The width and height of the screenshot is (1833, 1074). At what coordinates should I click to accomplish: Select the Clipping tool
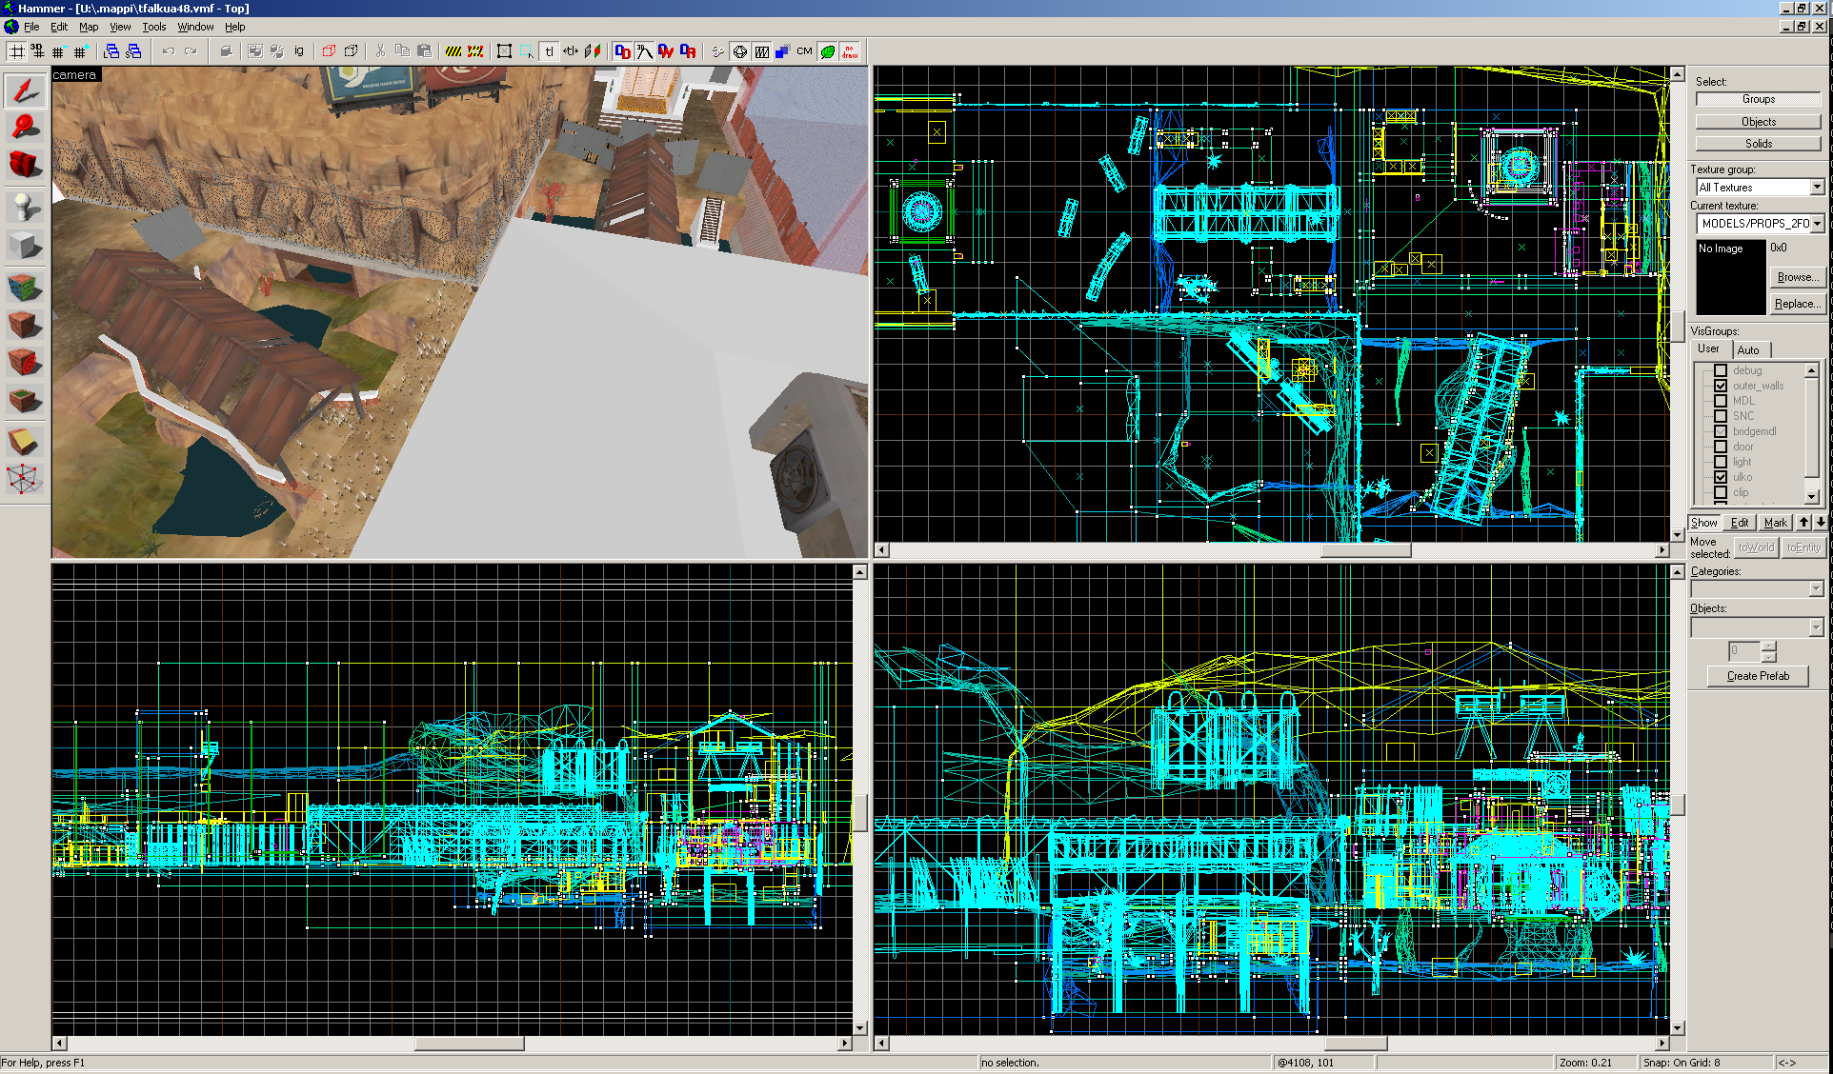pos(25,440)
